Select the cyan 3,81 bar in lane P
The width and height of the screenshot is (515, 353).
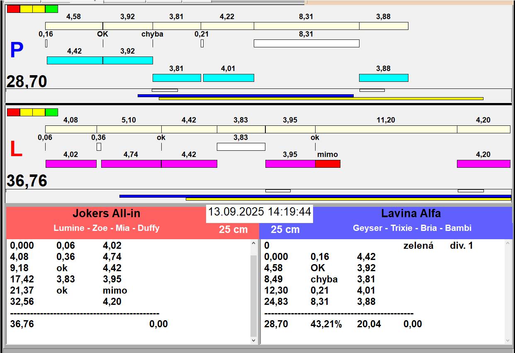coord(177,78)
